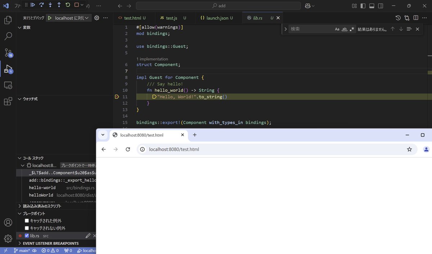
Task: Open editor More Actions ellipsis
Action: 424,18
